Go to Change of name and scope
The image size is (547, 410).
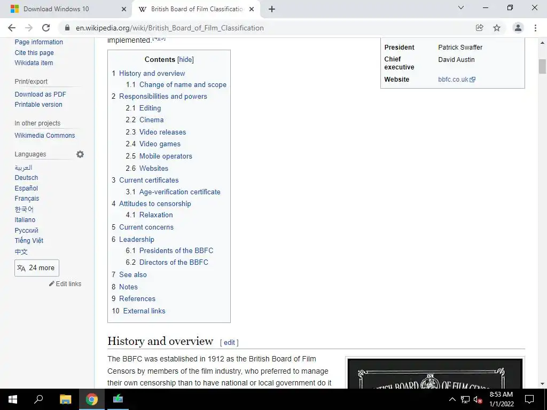[183, 85]
